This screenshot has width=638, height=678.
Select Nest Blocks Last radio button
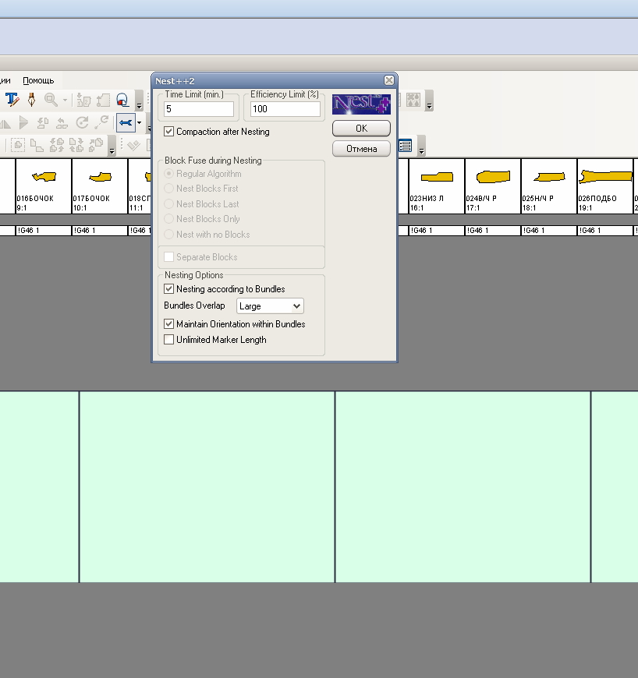pyautogui.click(x=168, y=203)
